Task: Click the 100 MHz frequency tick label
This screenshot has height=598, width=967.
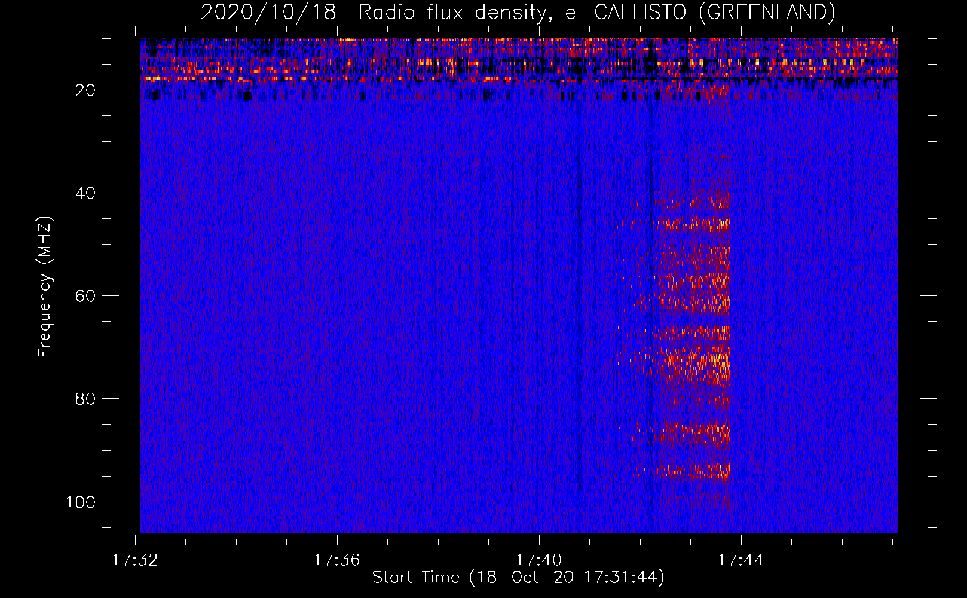Action: click(x=81, y=502)
